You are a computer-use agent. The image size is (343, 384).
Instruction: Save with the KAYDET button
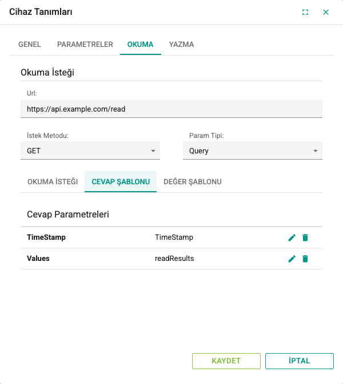[x=226, y=361]
